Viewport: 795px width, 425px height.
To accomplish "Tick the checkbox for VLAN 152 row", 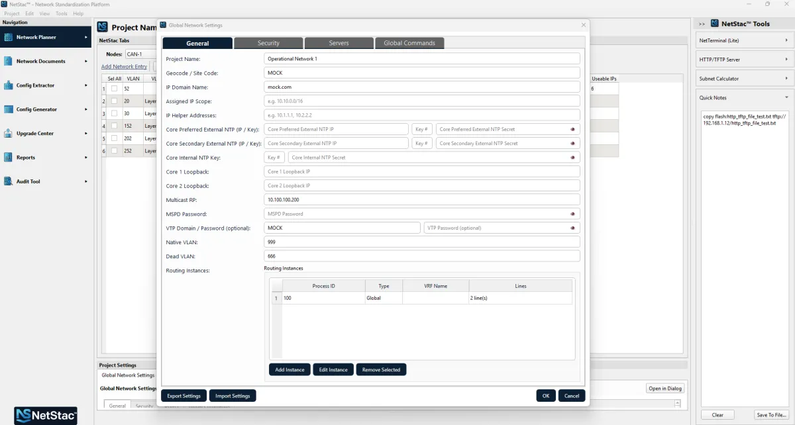I will coord(114,126).
